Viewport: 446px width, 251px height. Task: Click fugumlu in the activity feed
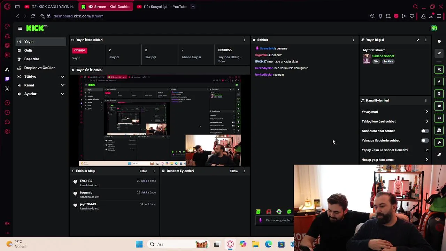click(86, 192)
